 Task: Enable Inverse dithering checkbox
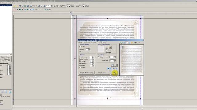80,47
